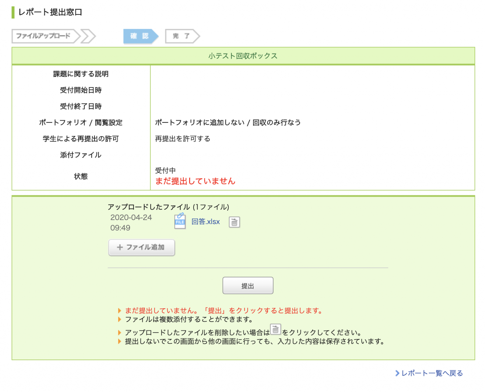Click the blue chevron before レポート一覧へ戻る

click(398, 373)
